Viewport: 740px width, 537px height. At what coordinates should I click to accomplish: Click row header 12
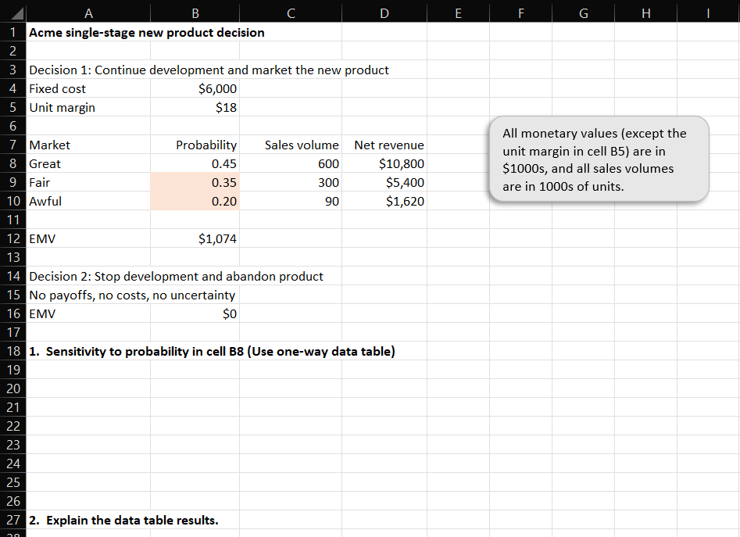[x=13, y=238]
